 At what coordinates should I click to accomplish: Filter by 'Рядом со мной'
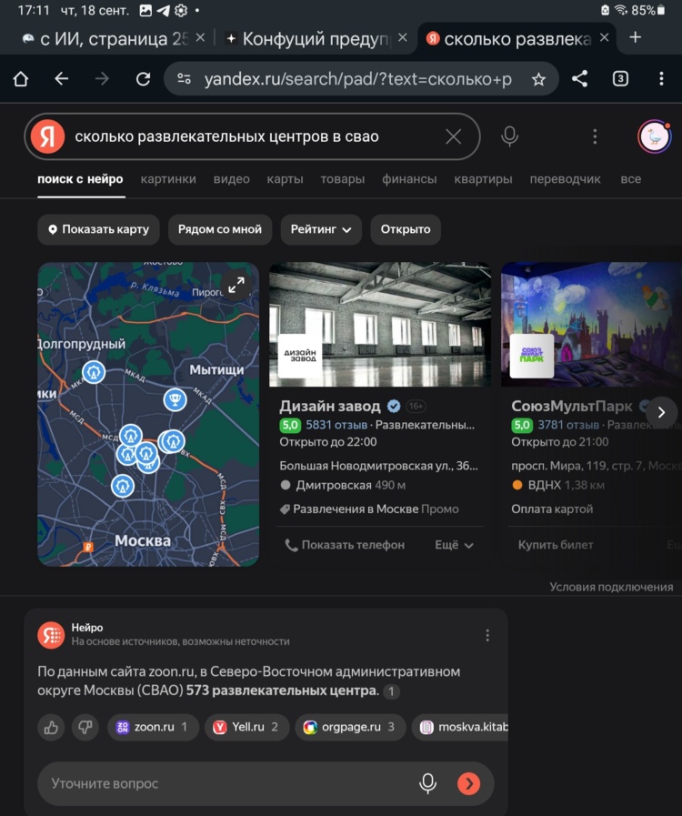point(220,229)
